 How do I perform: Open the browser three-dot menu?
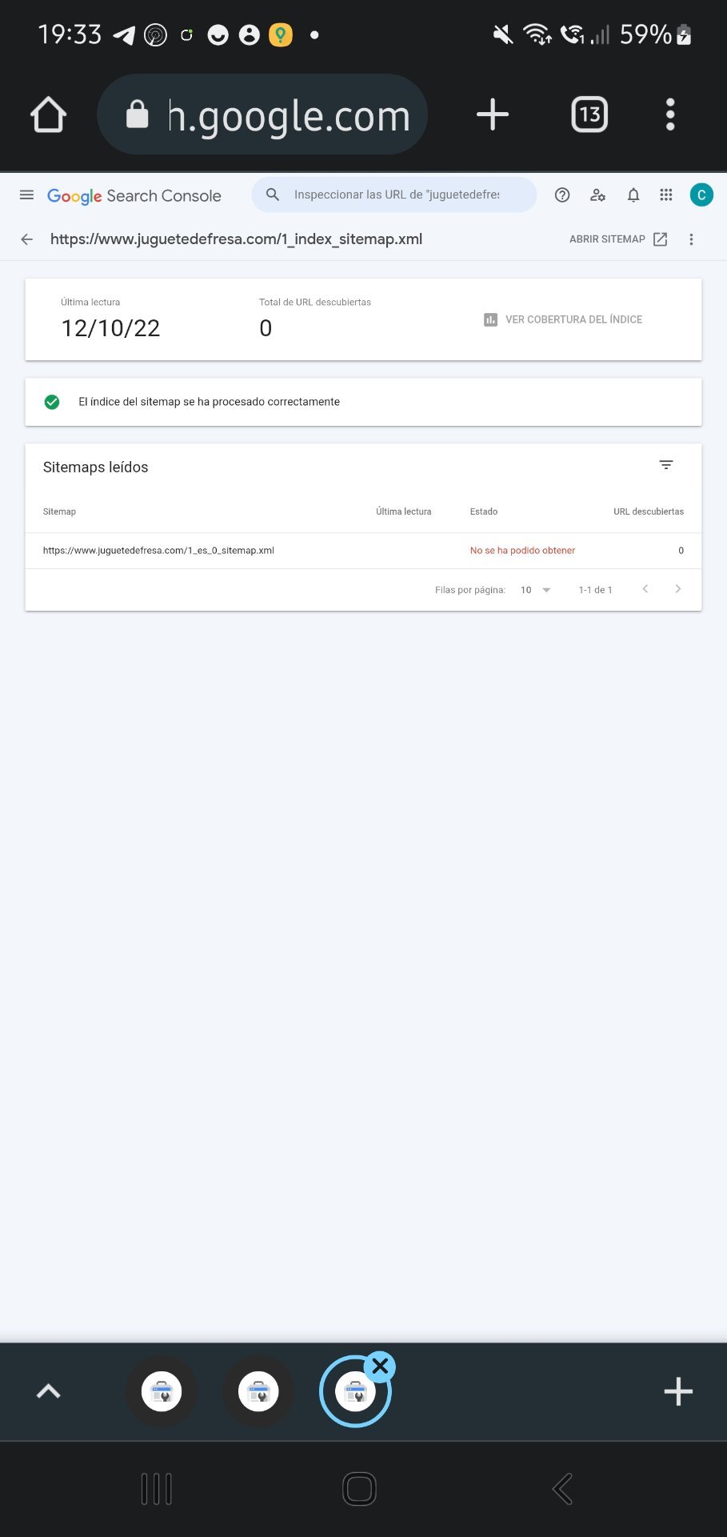point(670,114)
